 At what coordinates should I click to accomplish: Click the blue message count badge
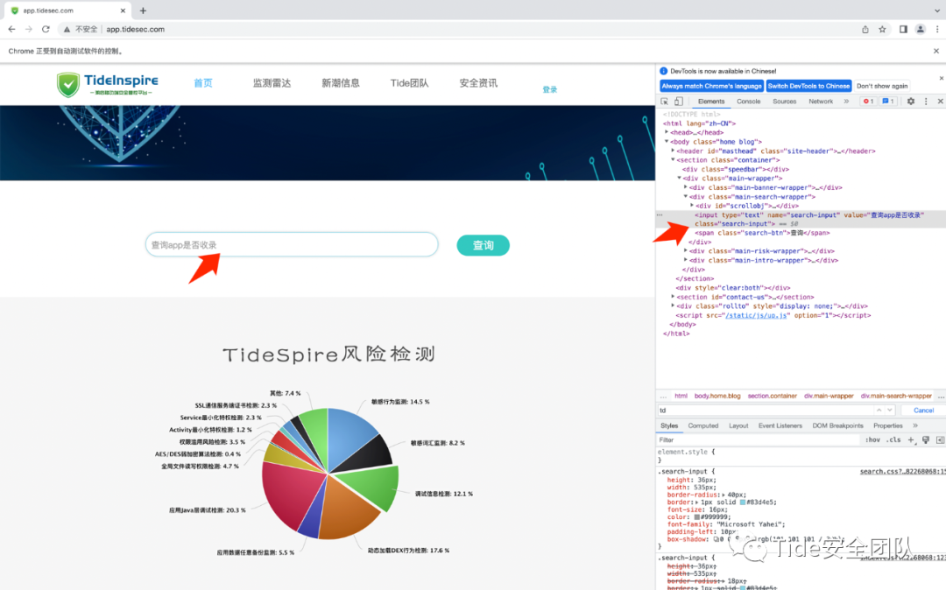click(888, 102)
